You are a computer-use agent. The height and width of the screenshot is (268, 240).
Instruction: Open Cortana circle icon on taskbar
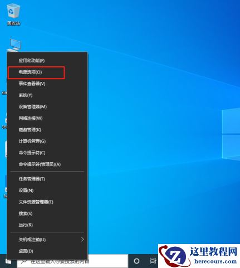coord(136,261)
